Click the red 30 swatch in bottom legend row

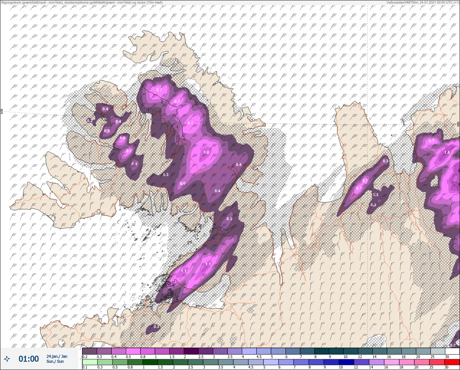tap(452, 362)
